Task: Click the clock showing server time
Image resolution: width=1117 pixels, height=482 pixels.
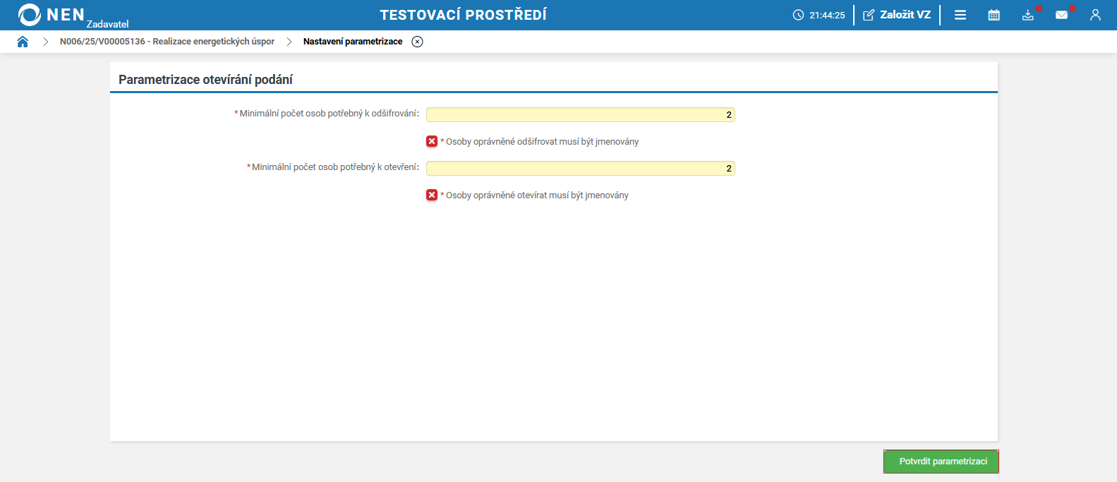Action: (x=819, y=15)
